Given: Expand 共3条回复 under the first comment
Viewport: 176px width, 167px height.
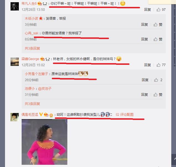Looking at the screenshot, I should click(x=32, y=48).
